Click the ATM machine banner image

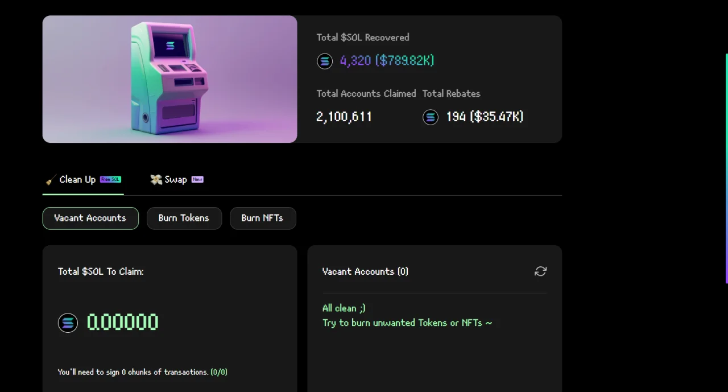click(169, 79)
